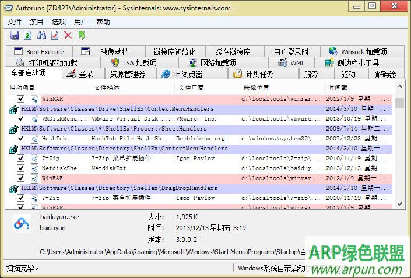Switch to the LSA 加载项 tab

coord(139,62)
